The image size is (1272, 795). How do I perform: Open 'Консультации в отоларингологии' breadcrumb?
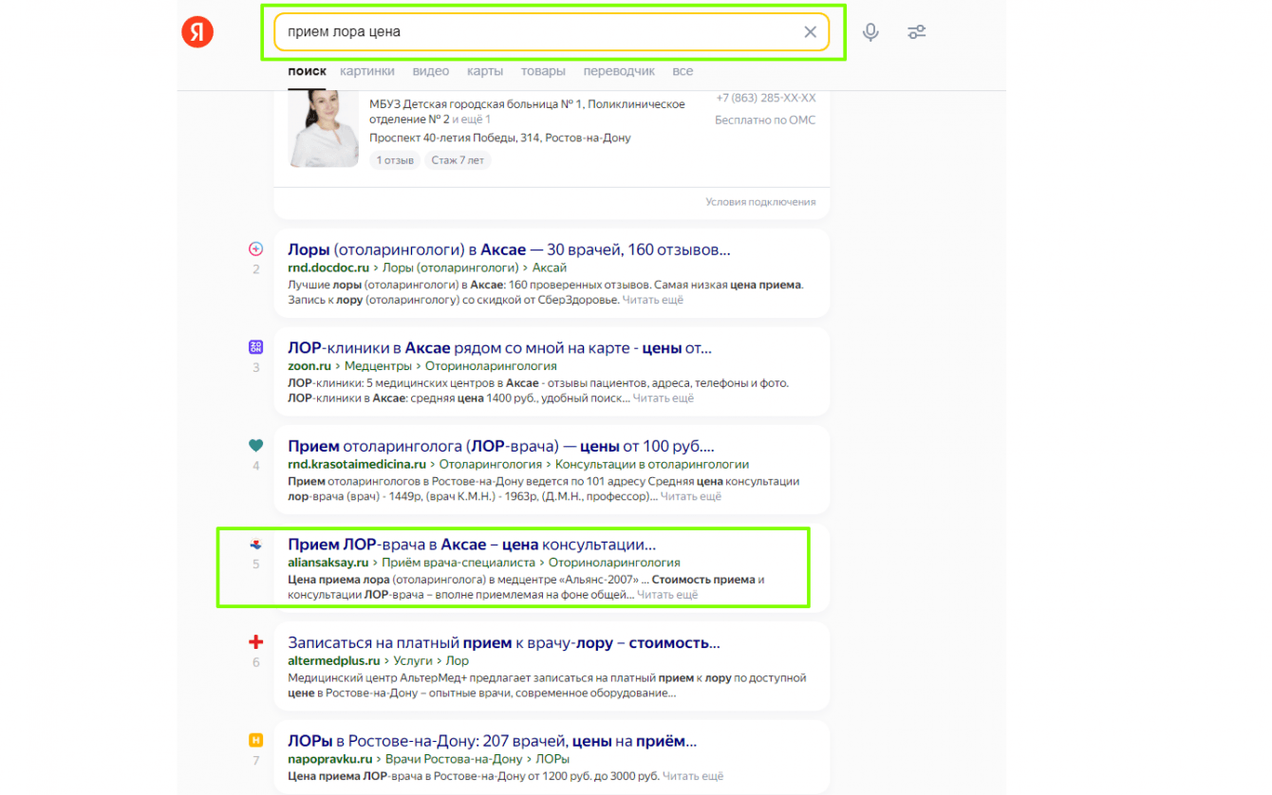[x=652, y=464]
